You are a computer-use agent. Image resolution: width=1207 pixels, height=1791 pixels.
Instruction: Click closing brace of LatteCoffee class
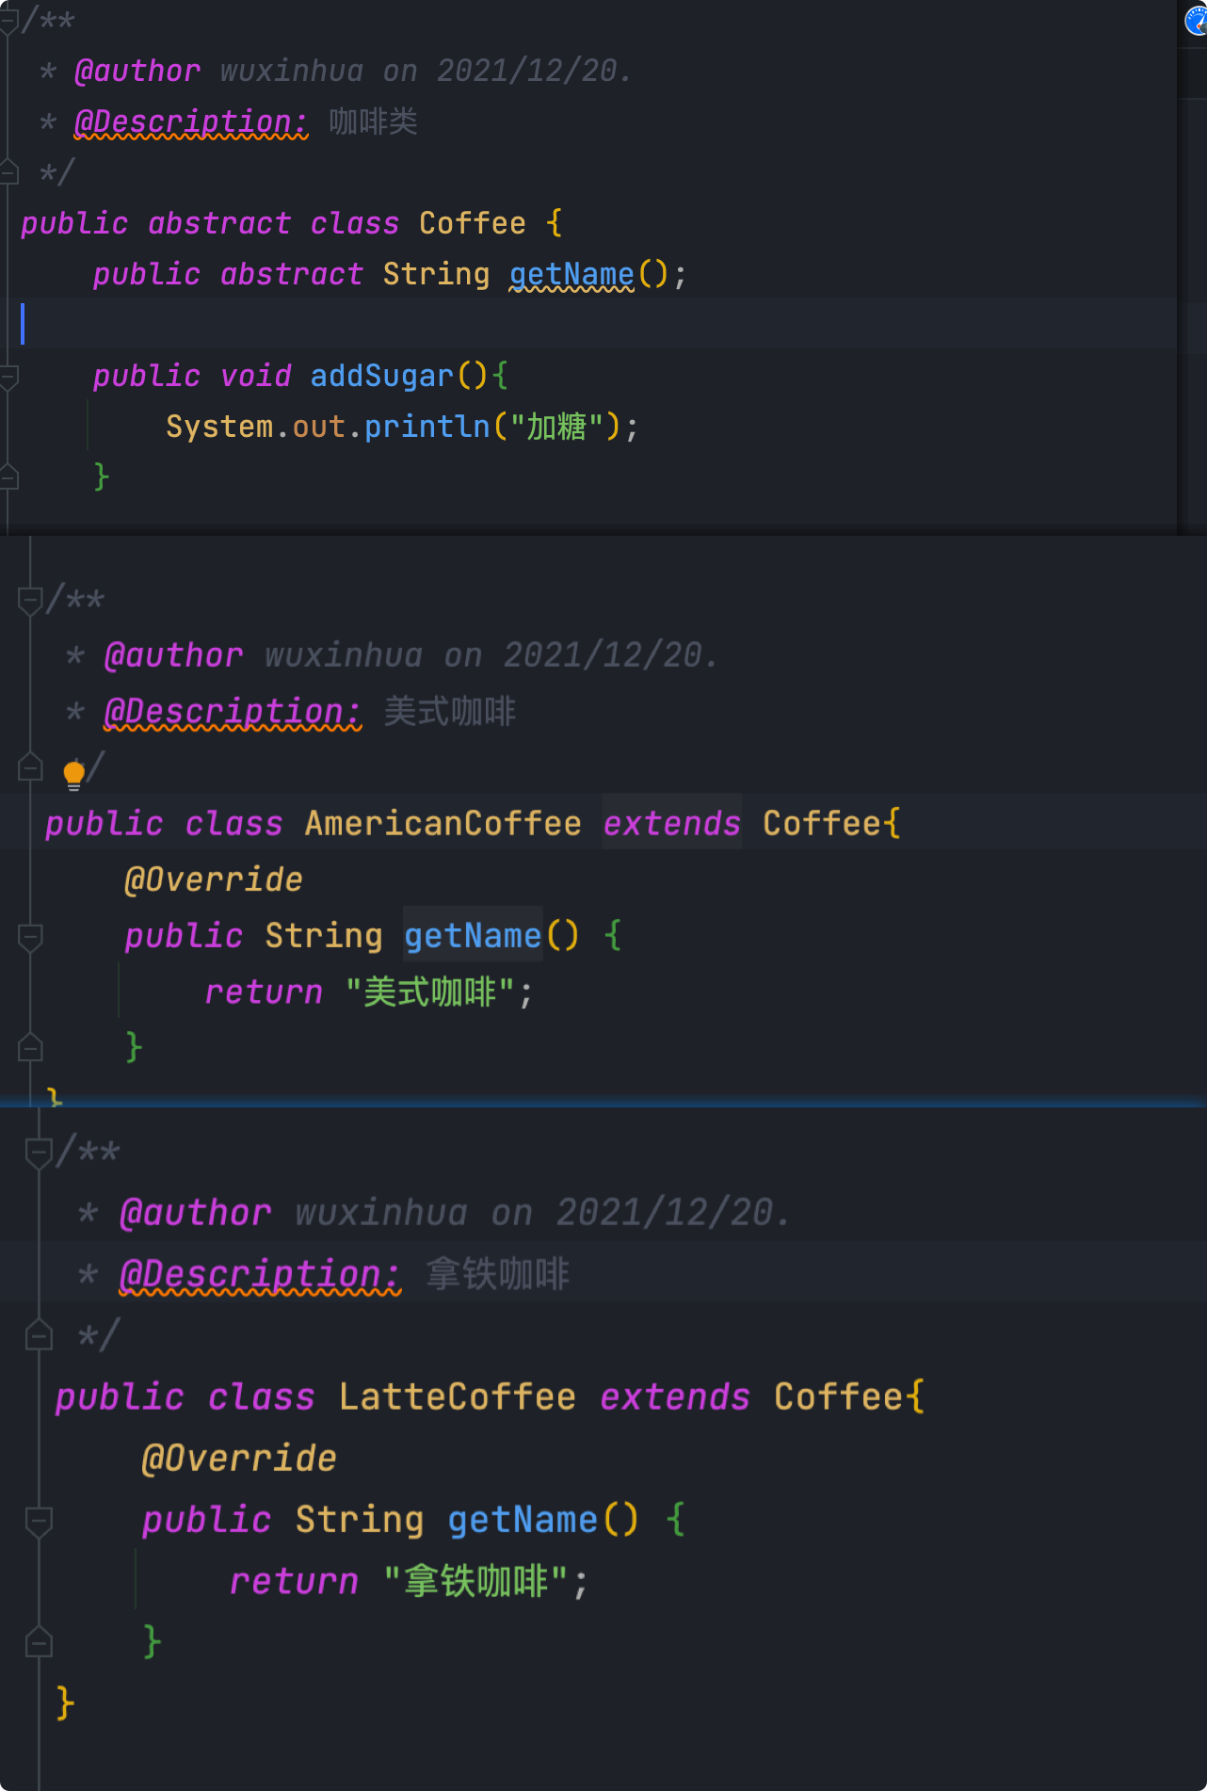65,1703
